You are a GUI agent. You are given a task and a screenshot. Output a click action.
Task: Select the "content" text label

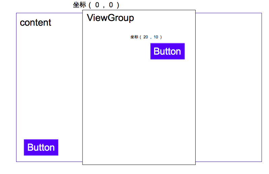coord(35,23)
